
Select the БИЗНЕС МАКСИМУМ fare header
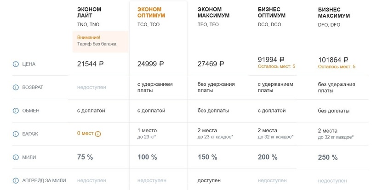tap(334, 12)
